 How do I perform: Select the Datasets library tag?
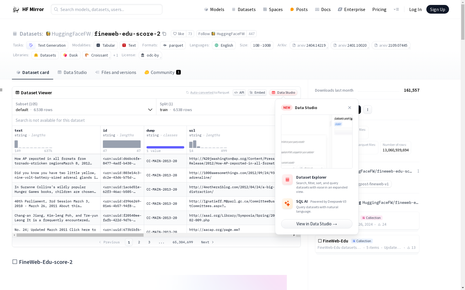(45, 55)
